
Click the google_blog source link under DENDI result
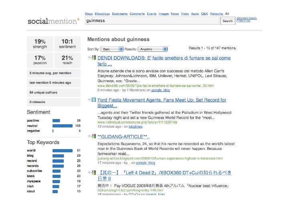(x=160, y=90)
